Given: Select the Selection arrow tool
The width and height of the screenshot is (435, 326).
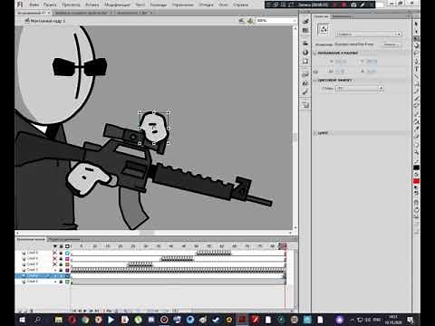Looking at the screenshot, I should (x=416, y=24).
